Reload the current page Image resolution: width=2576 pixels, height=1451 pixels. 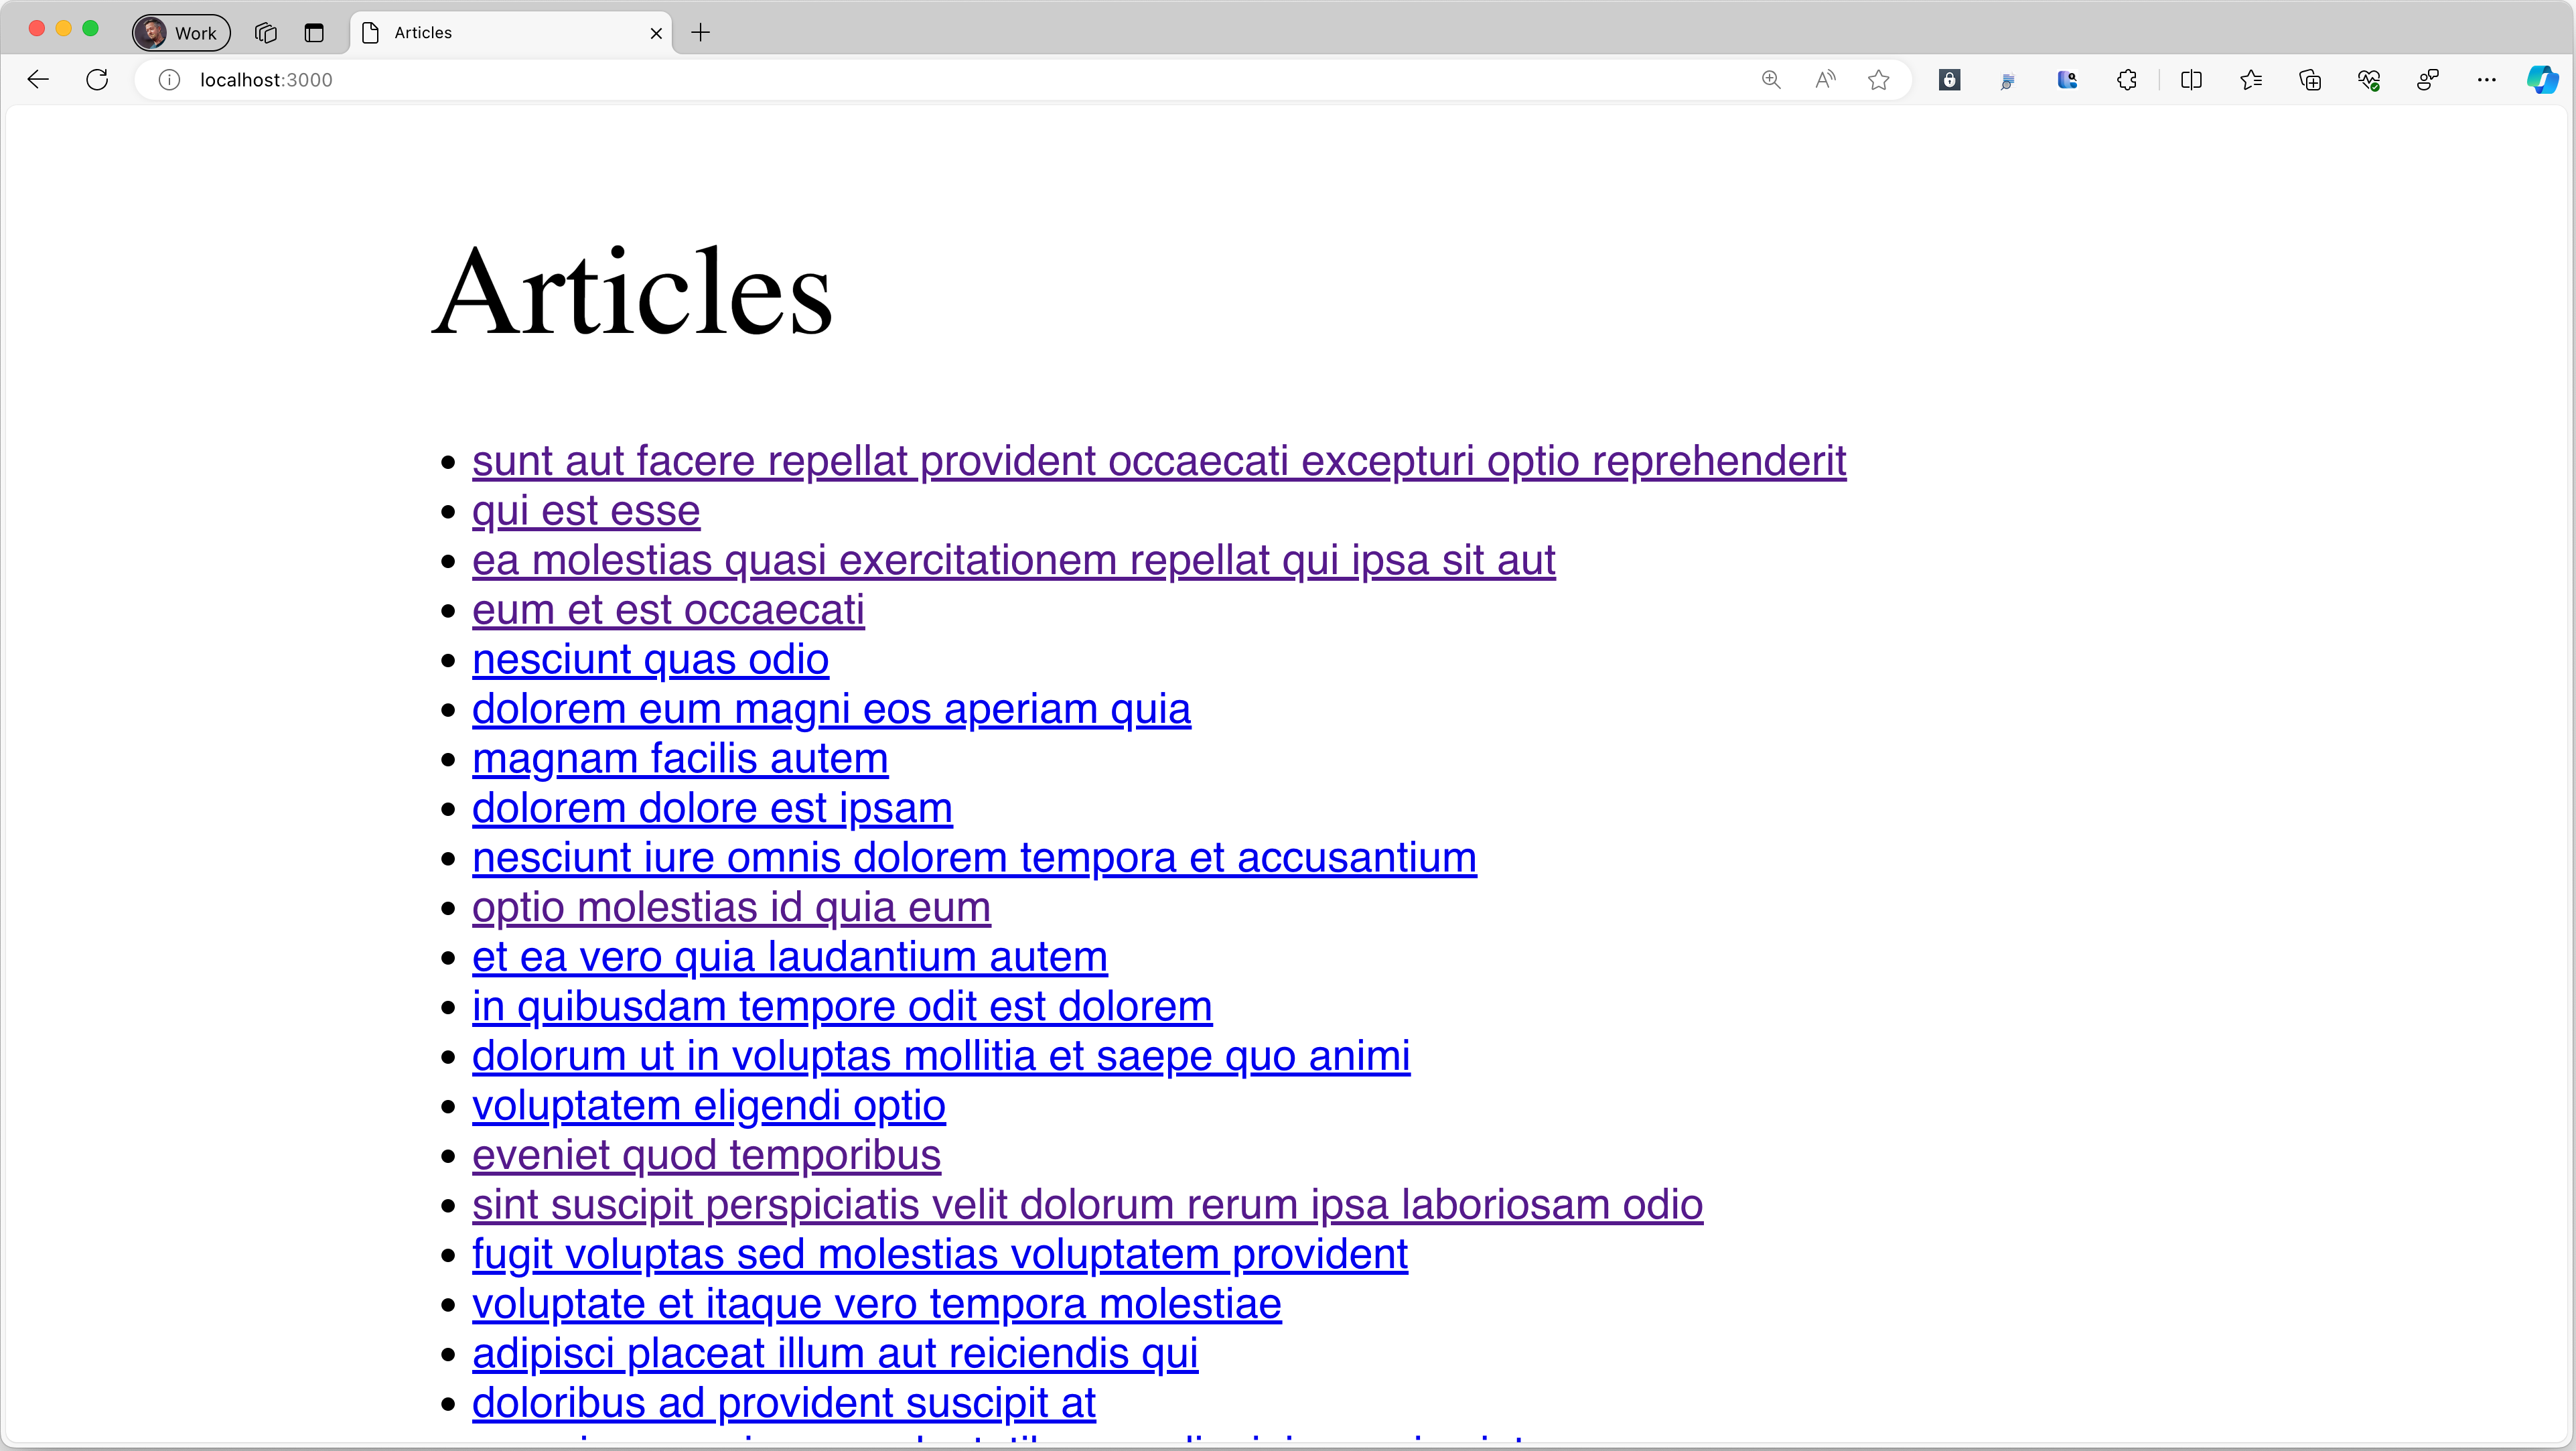(97, 80)
